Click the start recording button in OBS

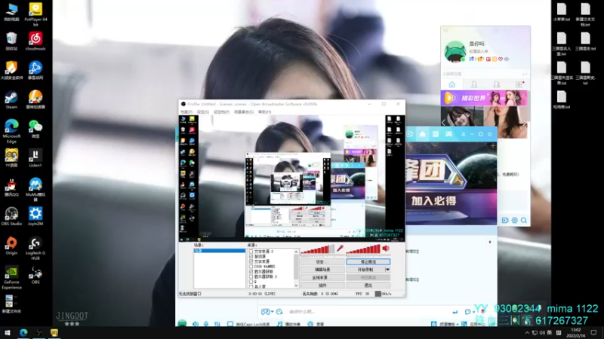click(x=365, y=270)
